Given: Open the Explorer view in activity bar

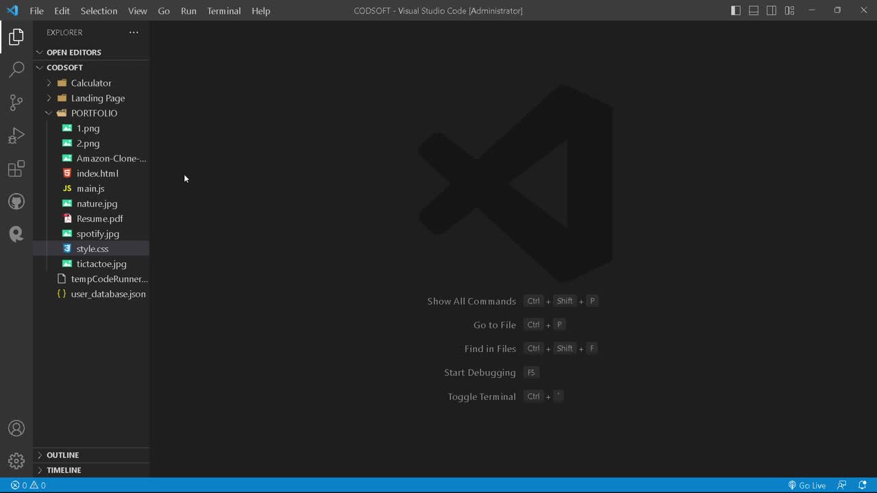Looking at the screenshot, I should tap(16, 37).
